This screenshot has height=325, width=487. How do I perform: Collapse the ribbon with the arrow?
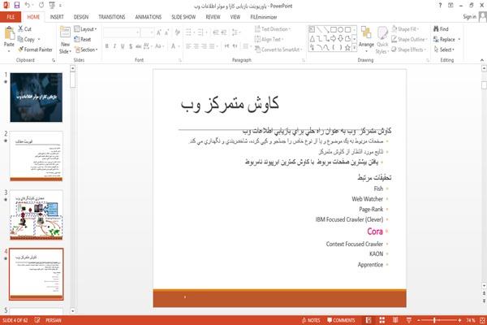coord(481,60)
